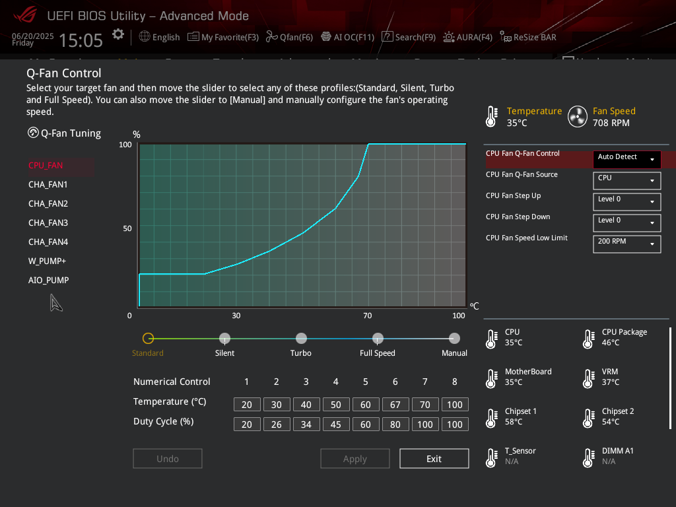The image size is (676, 507).
Task: Click the T_Sensor thermometer icon
Action: coord(491,458)
